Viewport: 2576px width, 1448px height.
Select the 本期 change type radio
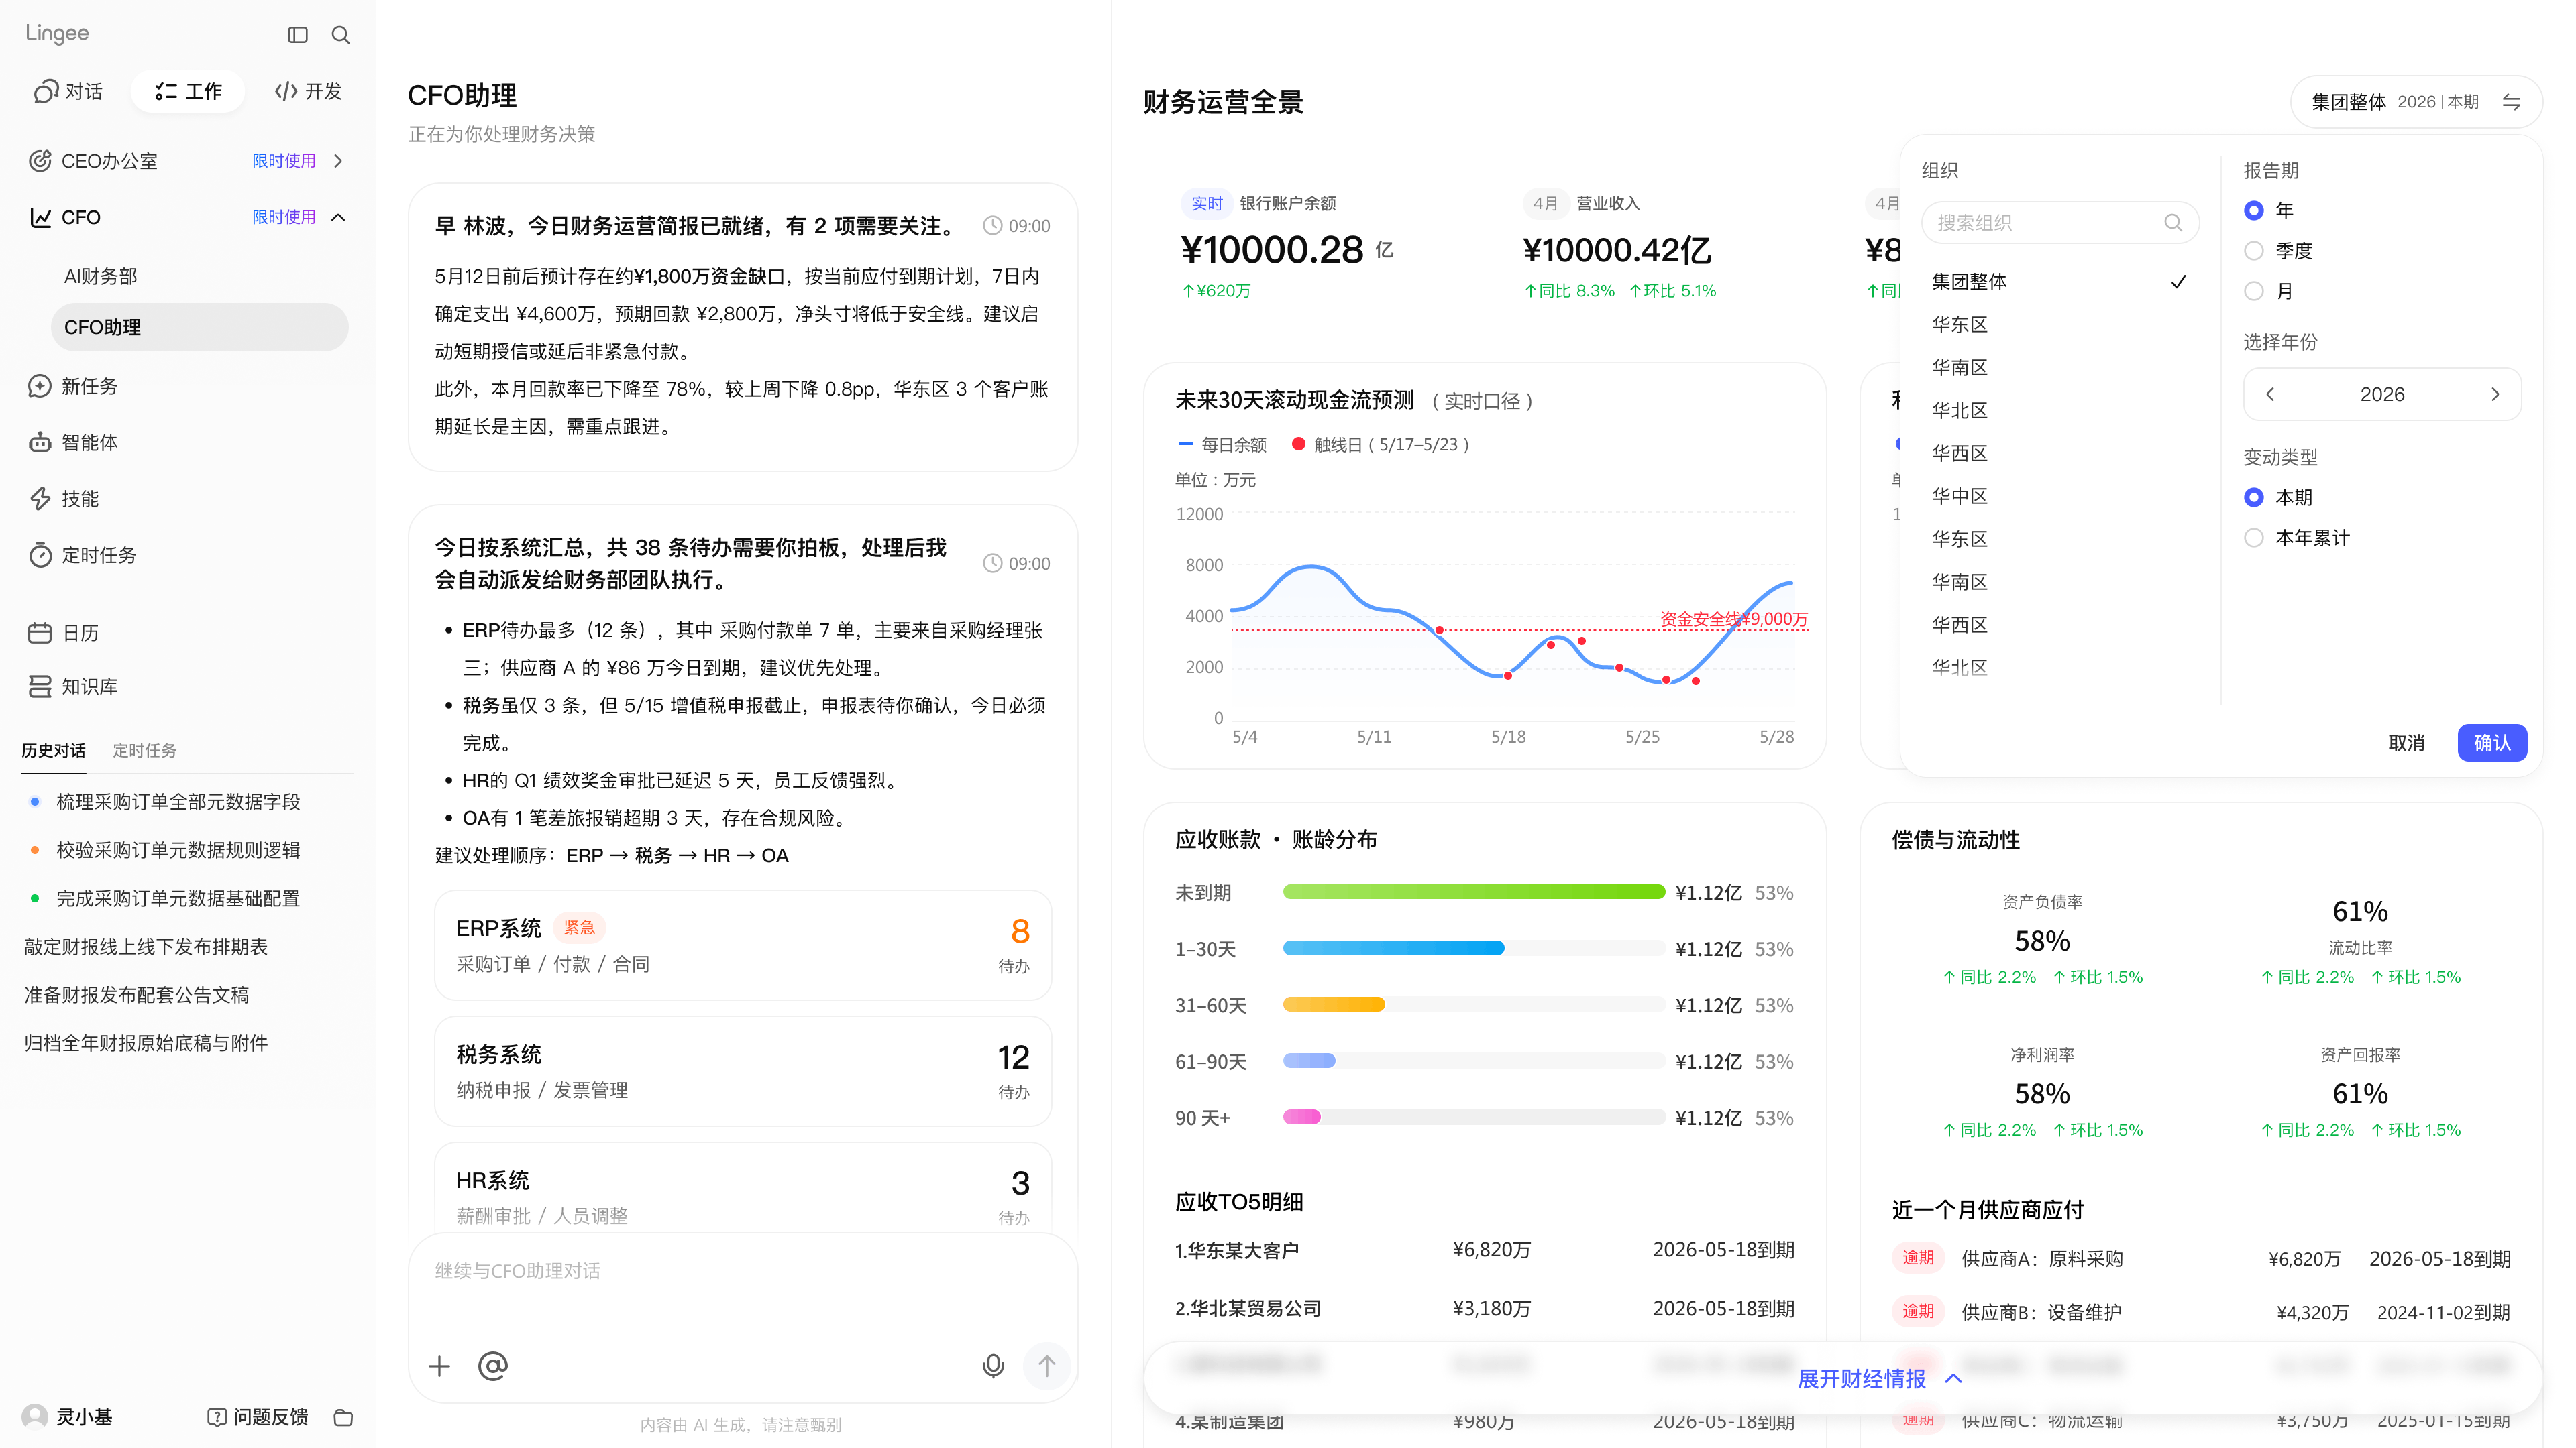point(2253,497)
